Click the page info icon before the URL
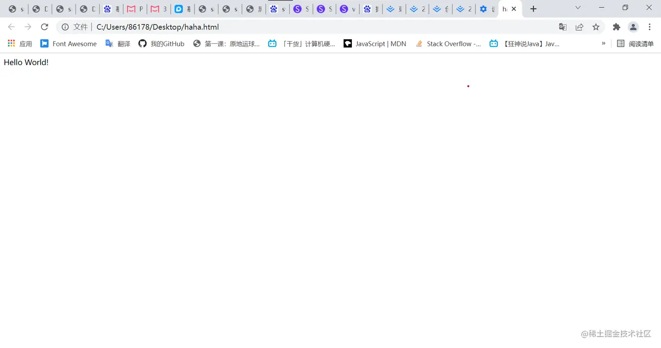The width and height of the screenshot is (661, 348). click(x=65, y=27)
